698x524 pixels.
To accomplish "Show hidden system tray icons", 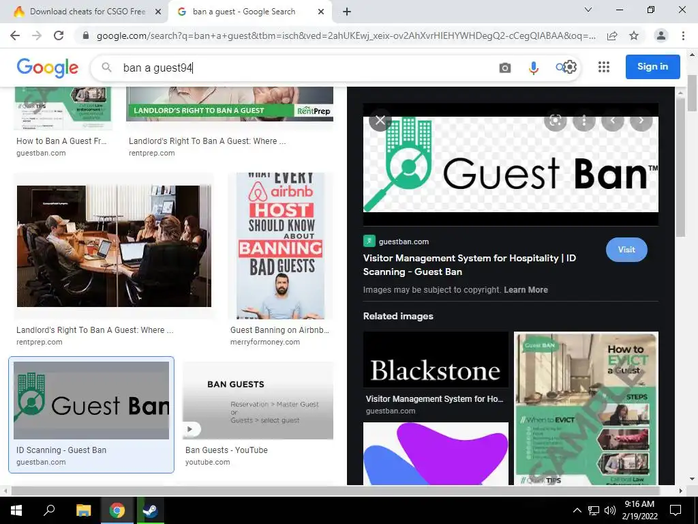I will click(x=577, y=510).
